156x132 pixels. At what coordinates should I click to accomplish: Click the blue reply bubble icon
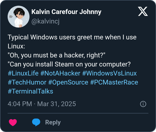pyautogui.click(x=36, y=122)
